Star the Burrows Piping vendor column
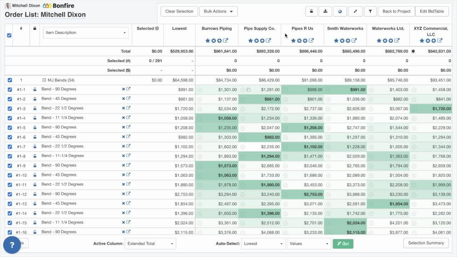This screenshot has width=457, height=257. click(x=208, y=41)
